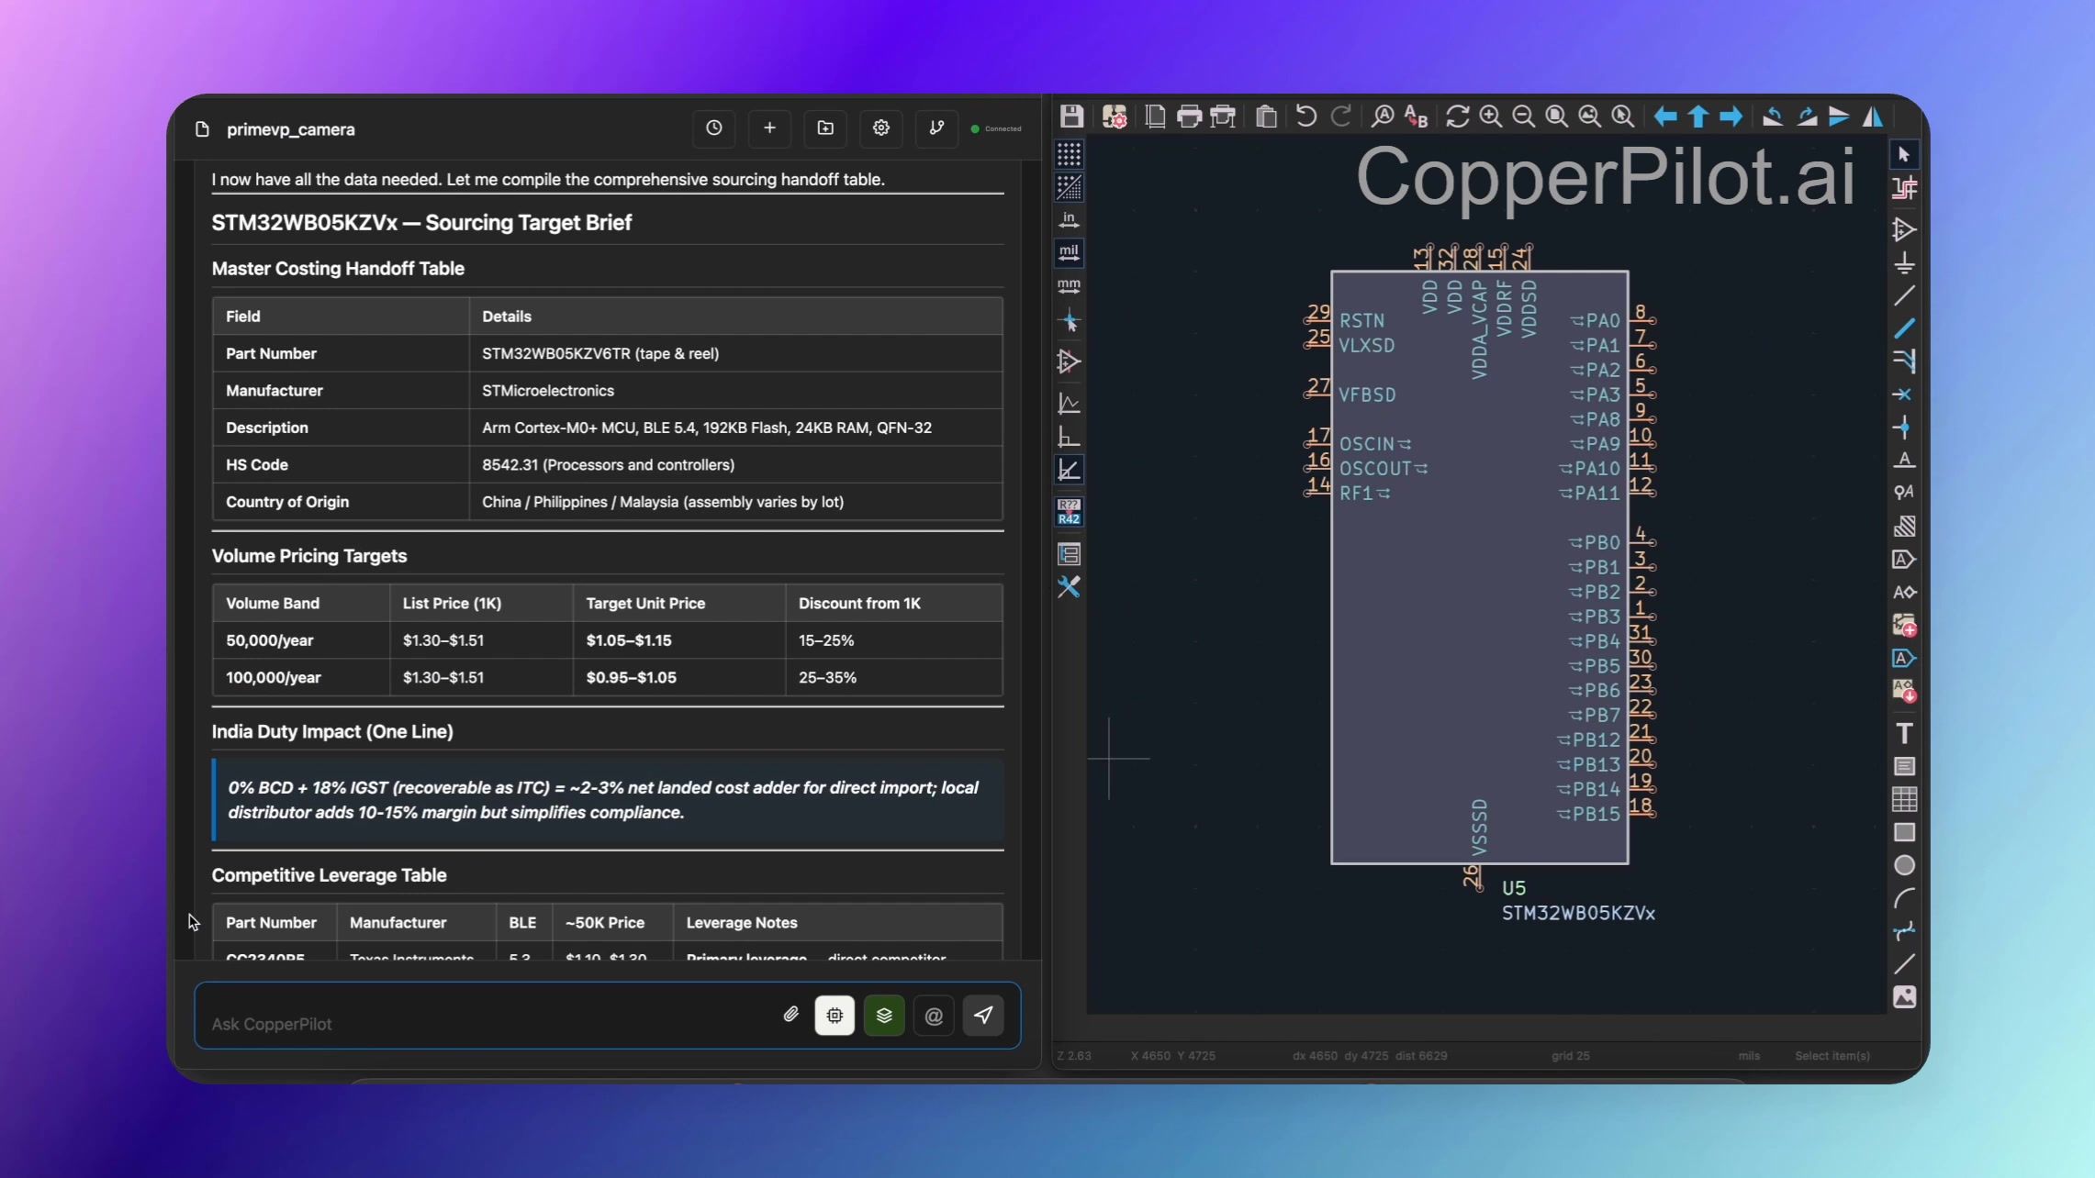The height and width of the screenshot is (1178, 2095).
Task: Navigate forward with the right blue arrow
Action: (1731, 117)
